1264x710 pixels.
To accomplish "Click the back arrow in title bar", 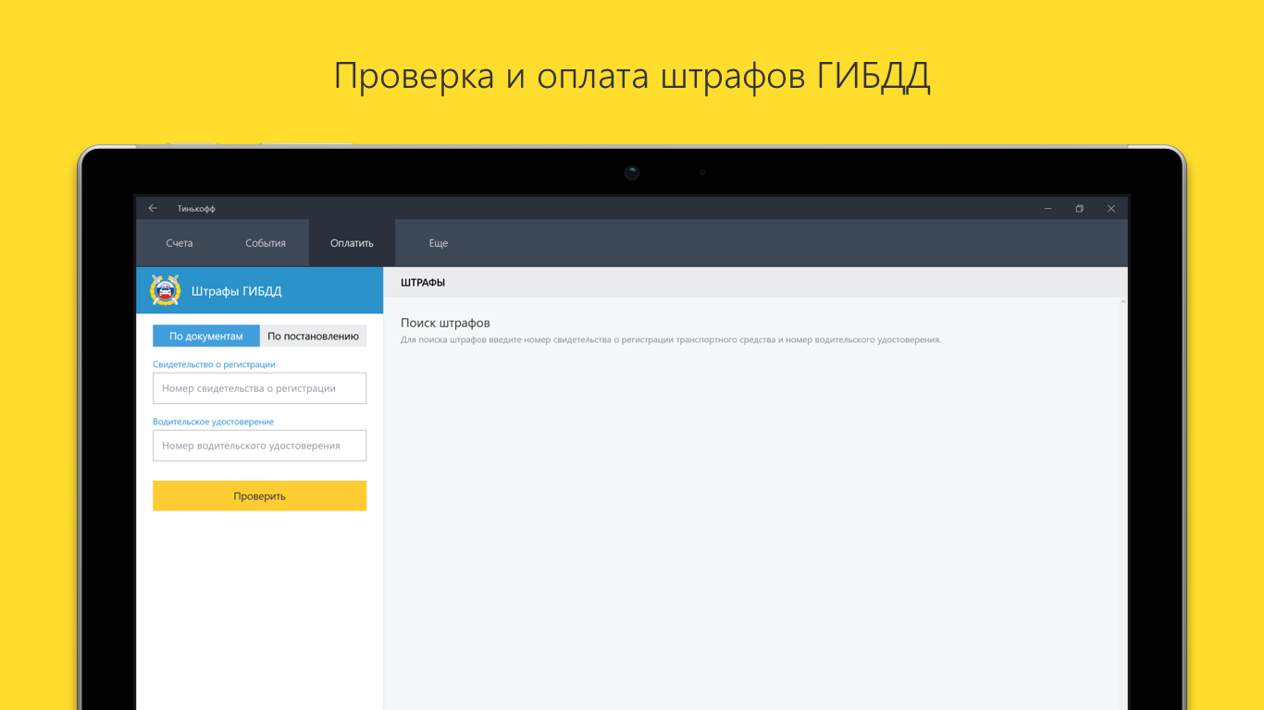I will [153, 208].
